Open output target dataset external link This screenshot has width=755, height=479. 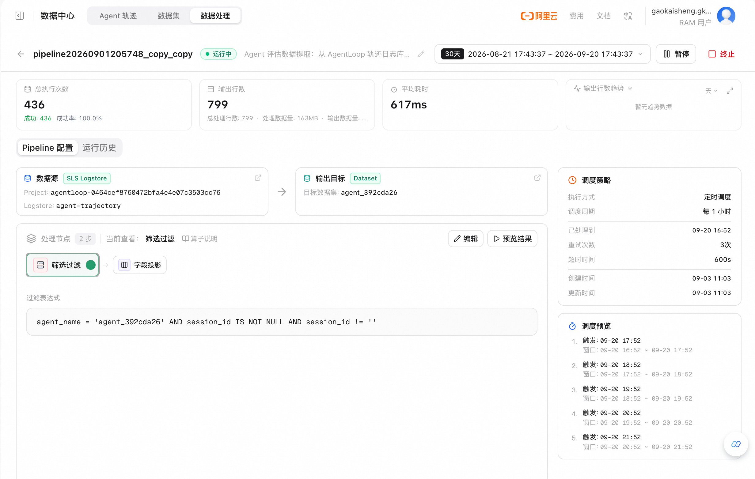tap(537, 178)
